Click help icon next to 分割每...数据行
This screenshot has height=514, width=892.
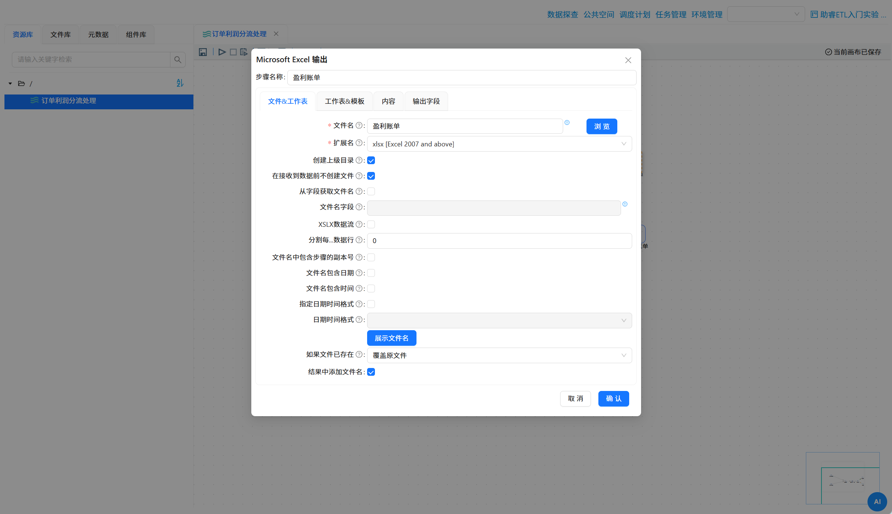pos(359,240)
